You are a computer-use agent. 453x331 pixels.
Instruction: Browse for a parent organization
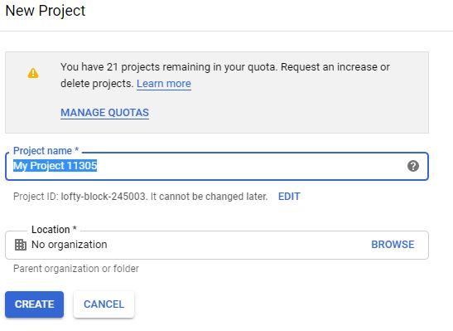[393, 245]
